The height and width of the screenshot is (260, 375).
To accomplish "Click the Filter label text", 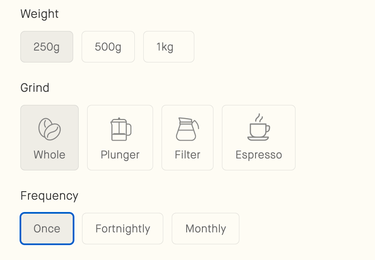I will point(187,155).
